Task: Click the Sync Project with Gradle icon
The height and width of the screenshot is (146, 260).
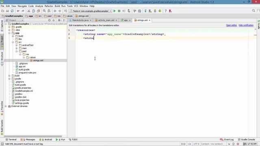Action: 145,11
